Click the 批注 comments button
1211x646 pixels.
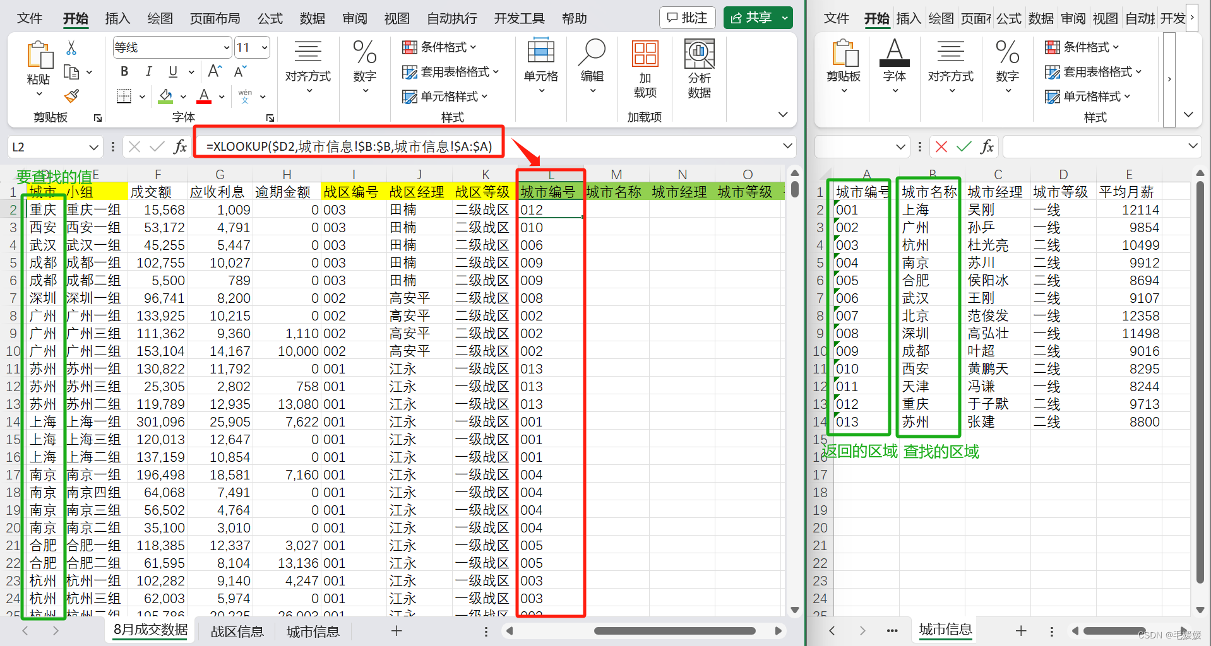[x=688, y=18]
